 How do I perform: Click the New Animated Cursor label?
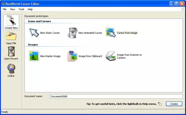(x=90, y=33)
